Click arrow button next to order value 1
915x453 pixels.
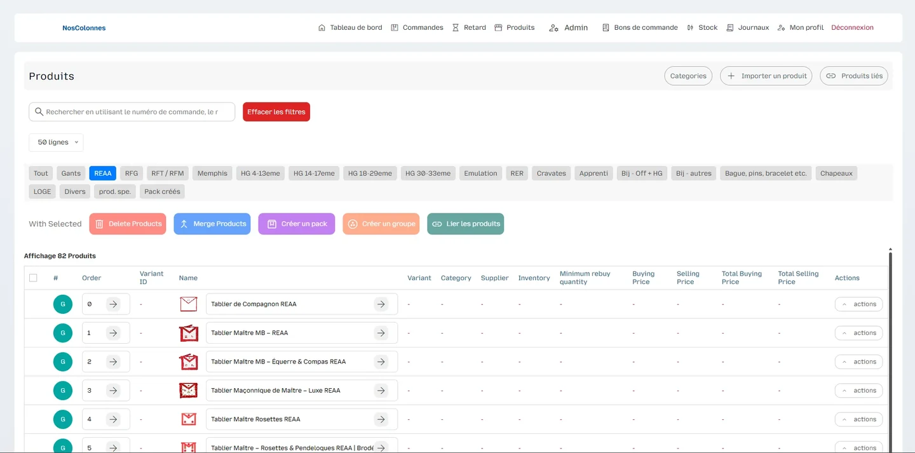point(113,333)
